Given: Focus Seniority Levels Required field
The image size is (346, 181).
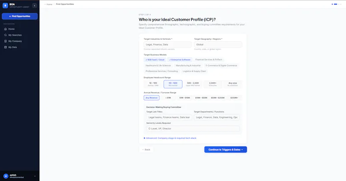Looking at the screenshot, I should 193,129.
